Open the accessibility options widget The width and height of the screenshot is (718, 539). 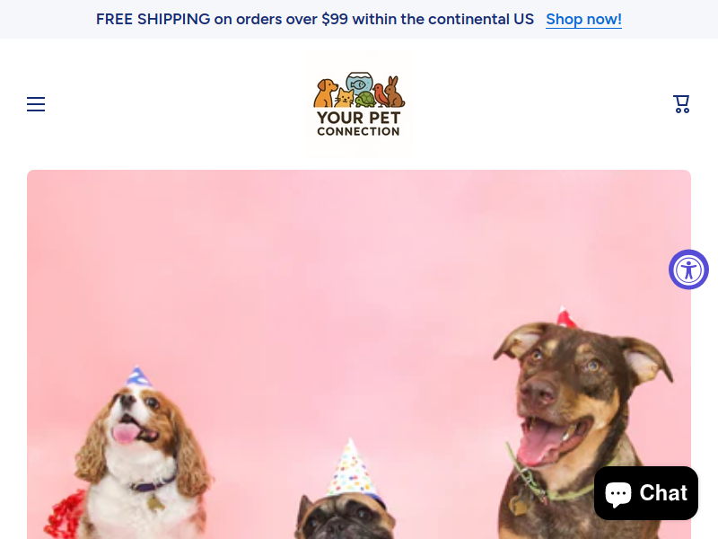688,269
